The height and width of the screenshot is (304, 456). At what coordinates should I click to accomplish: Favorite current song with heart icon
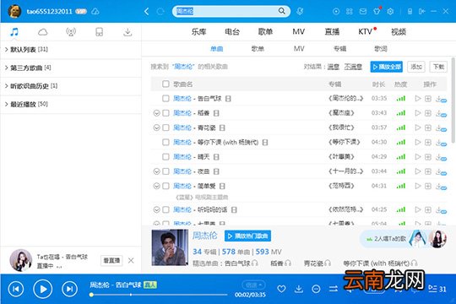(x=281, y=289)
